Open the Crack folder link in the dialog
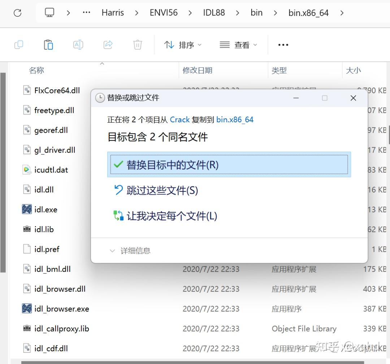The height and width of the screenshot is (364, 390). pyautogui.click(x=180, y=119)
